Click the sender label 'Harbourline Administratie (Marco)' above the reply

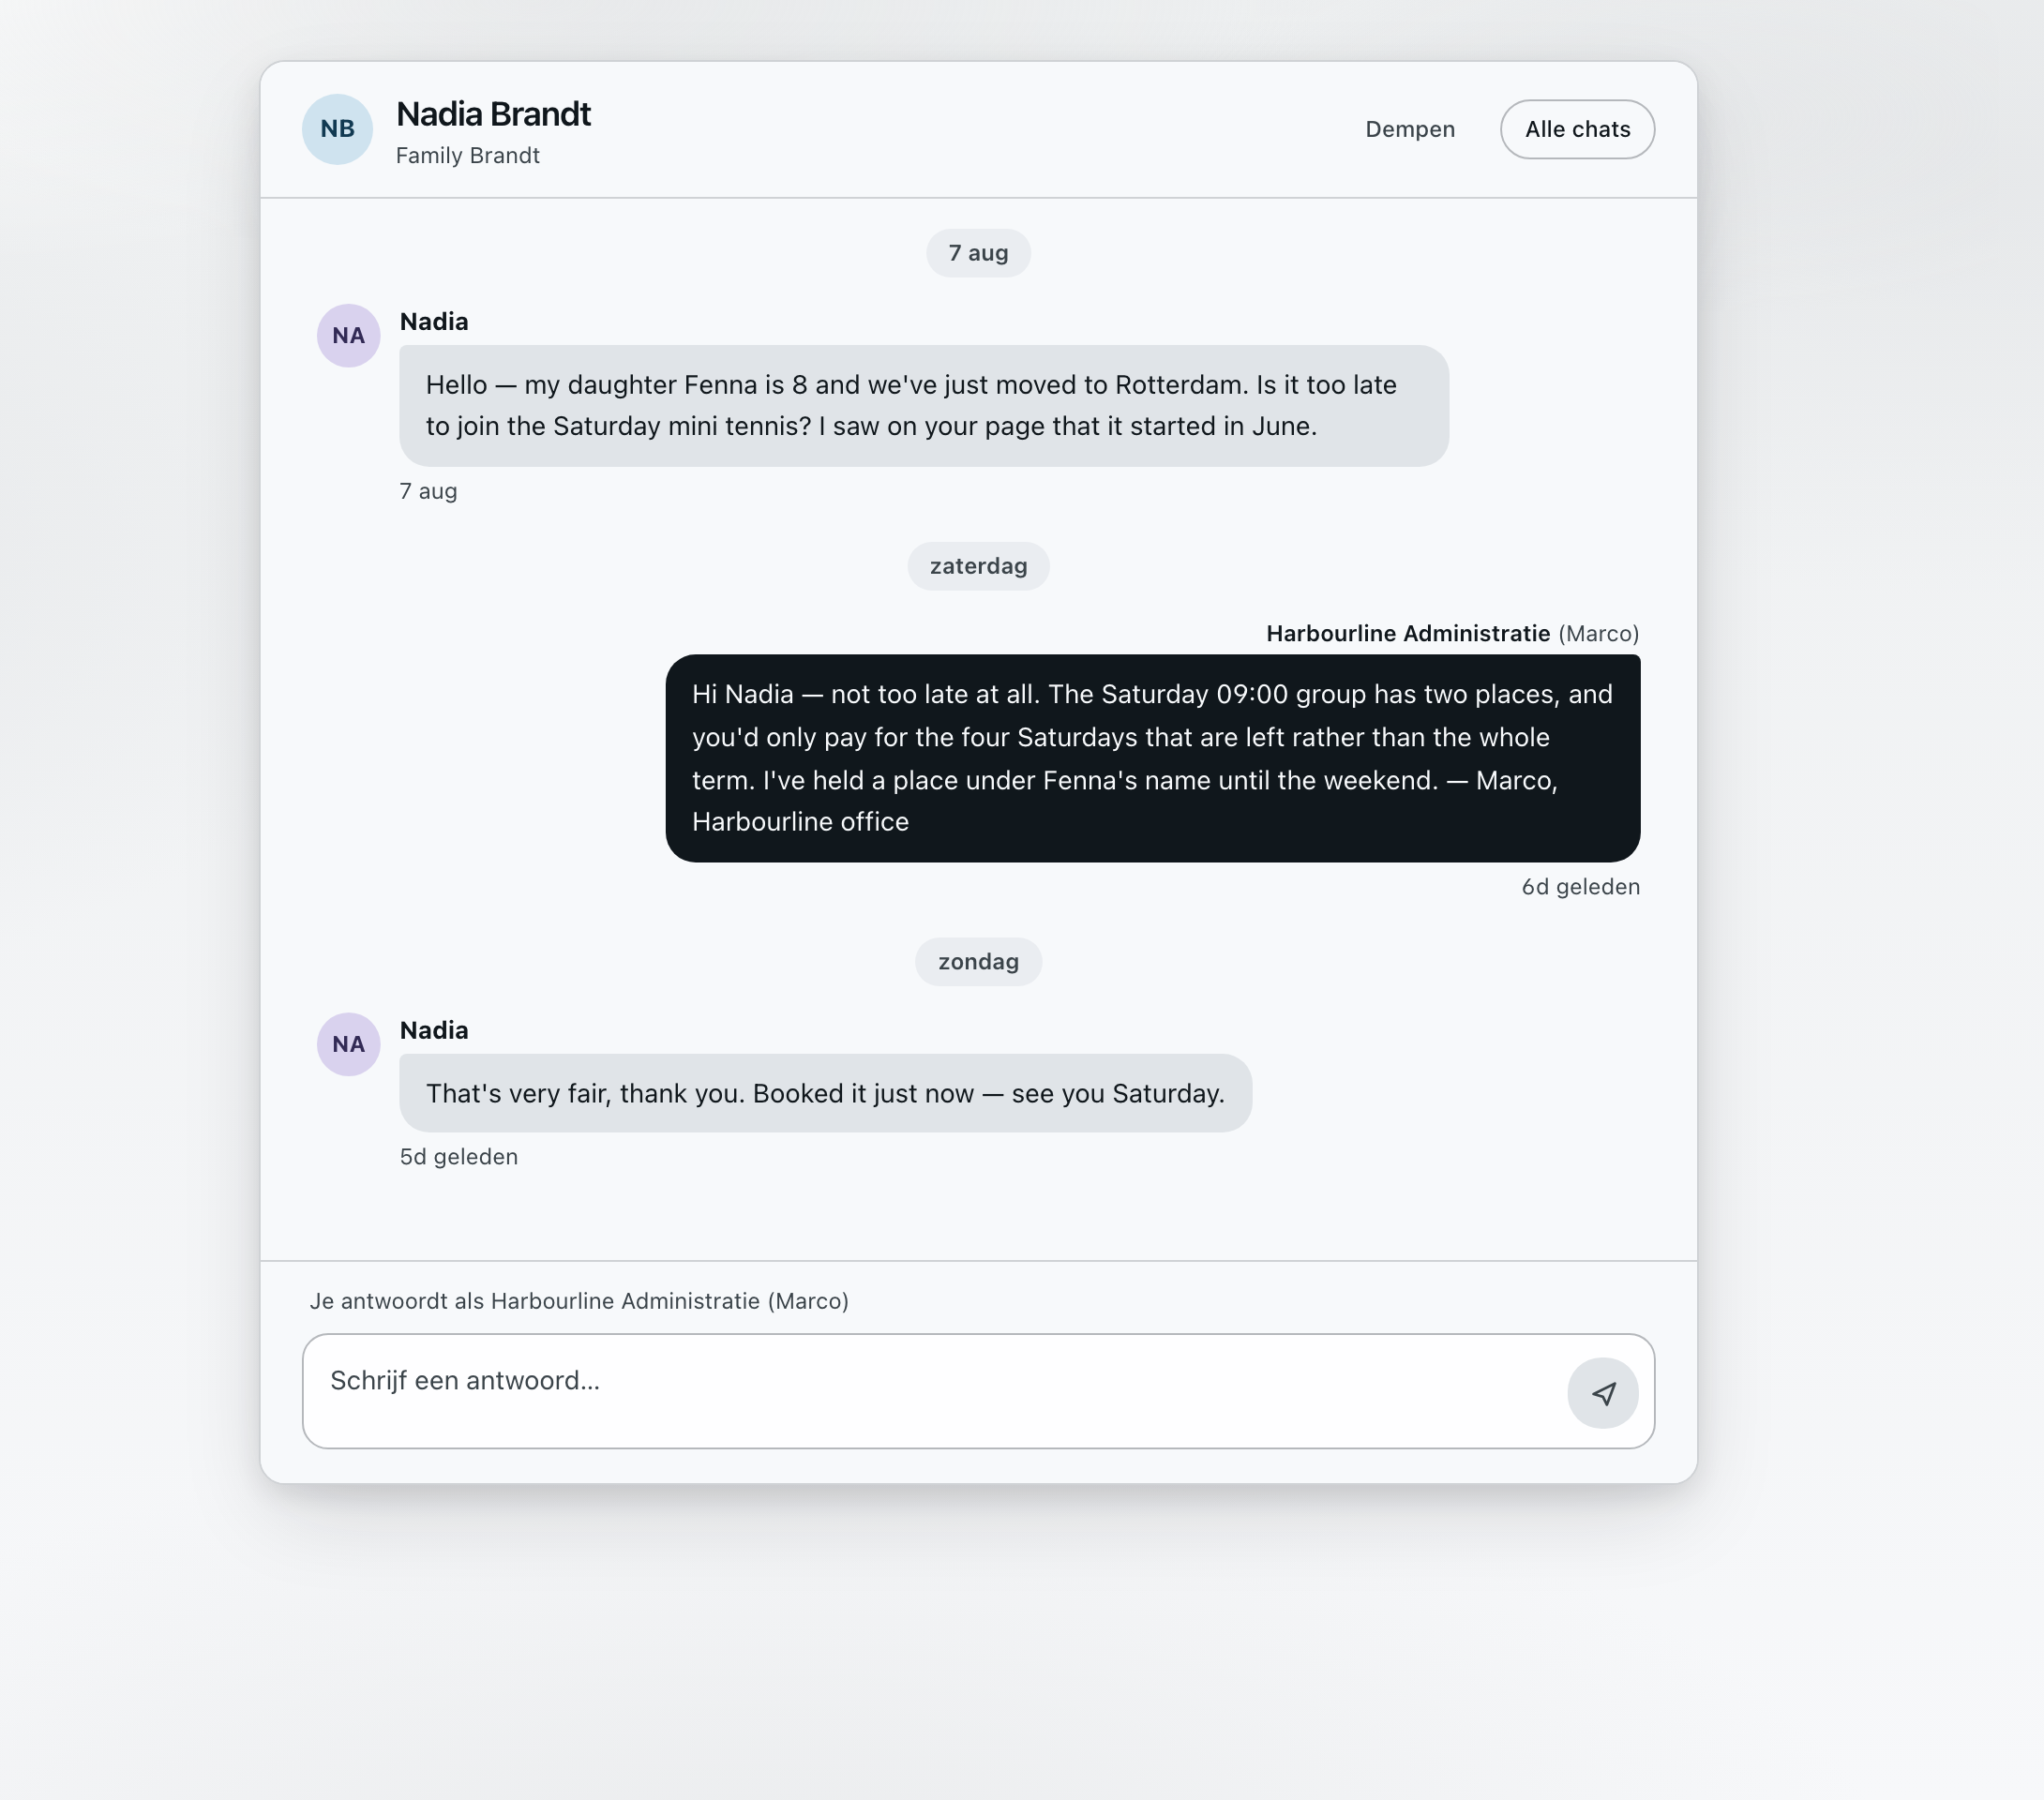(1452, 633)
